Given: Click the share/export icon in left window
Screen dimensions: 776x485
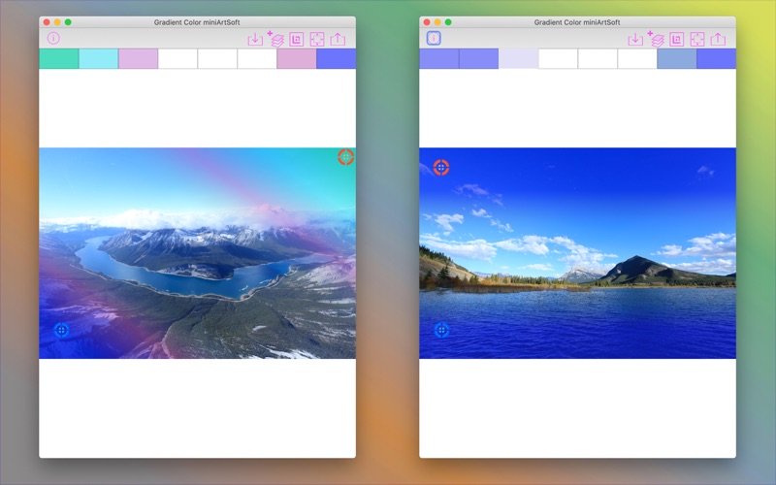Looking at the screenshot, I should point(338,39).
